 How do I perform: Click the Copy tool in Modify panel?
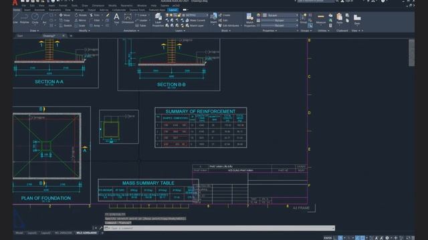point(65,21)
